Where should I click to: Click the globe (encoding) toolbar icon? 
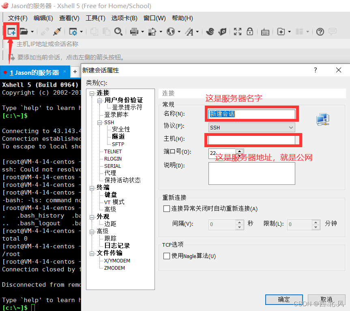point(171,32)
